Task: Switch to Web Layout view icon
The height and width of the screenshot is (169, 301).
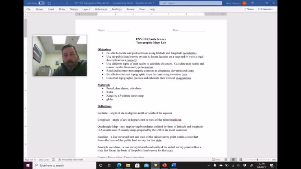Action: 241,160
